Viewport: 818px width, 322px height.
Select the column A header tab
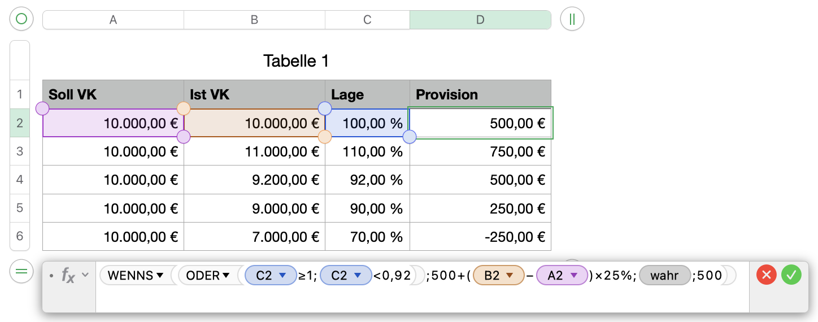coord(113,20)
